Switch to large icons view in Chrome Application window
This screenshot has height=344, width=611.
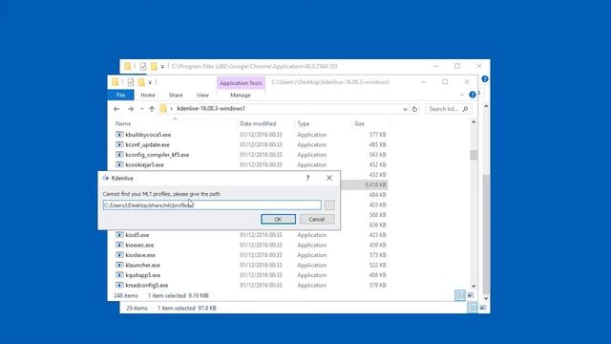(483, 308)
